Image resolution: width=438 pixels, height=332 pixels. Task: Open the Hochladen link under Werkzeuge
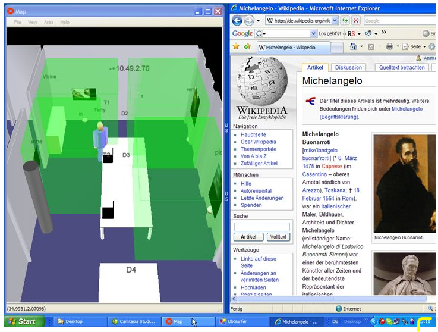click(x=253, y=287)
